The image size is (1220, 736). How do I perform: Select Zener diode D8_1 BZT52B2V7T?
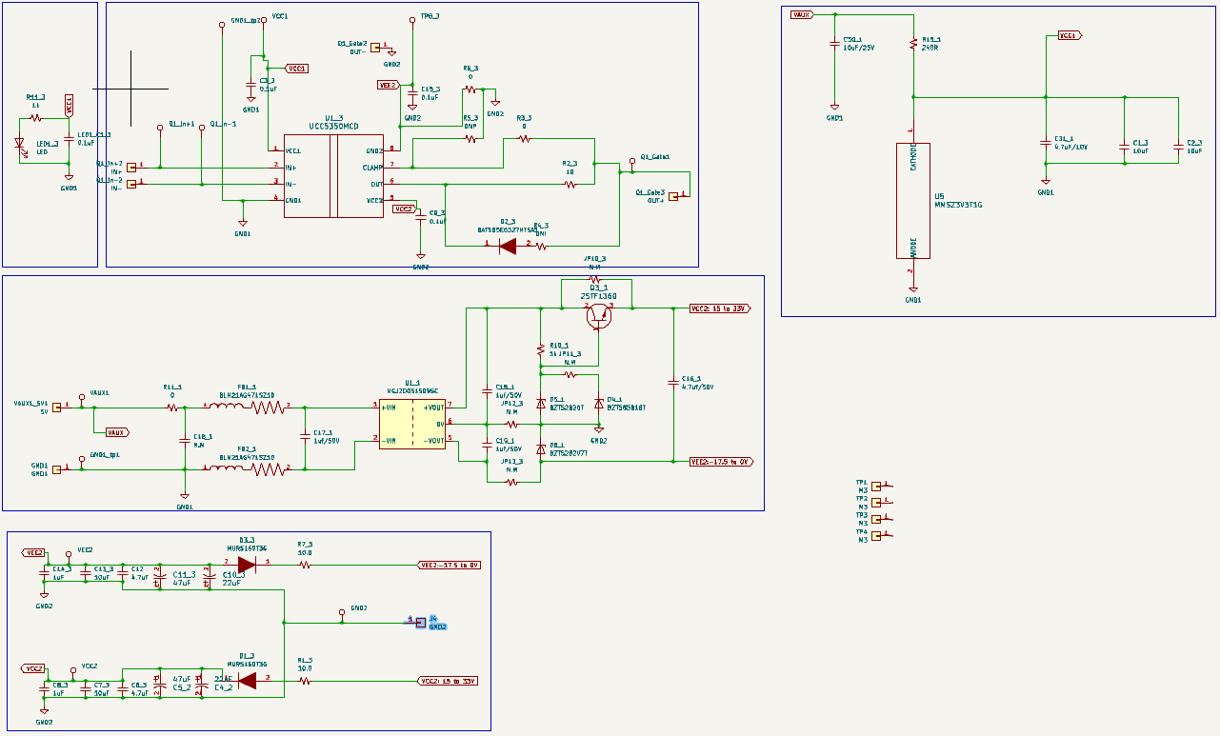click(540, 448)
